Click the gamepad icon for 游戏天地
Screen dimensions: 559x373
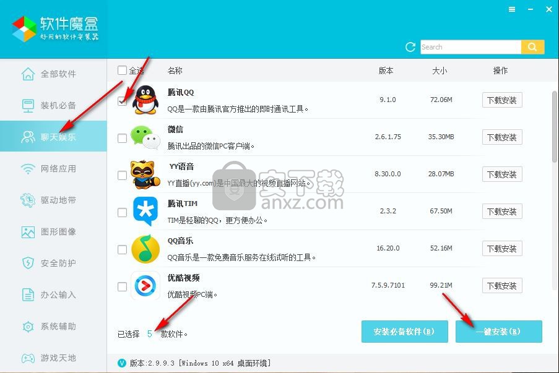coord(28,358)
